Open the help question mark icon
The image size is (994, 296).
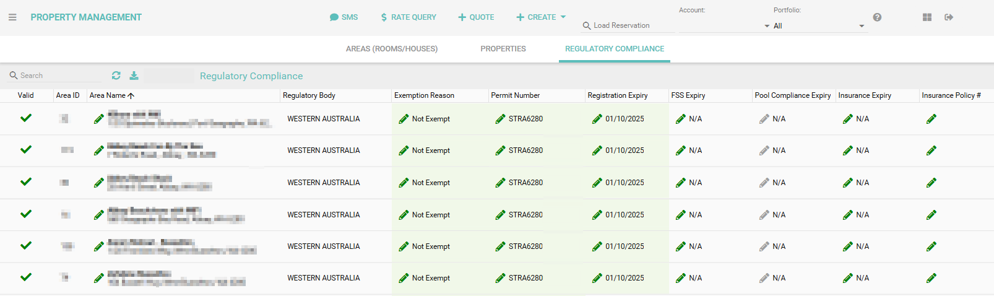tap(877, 17)
